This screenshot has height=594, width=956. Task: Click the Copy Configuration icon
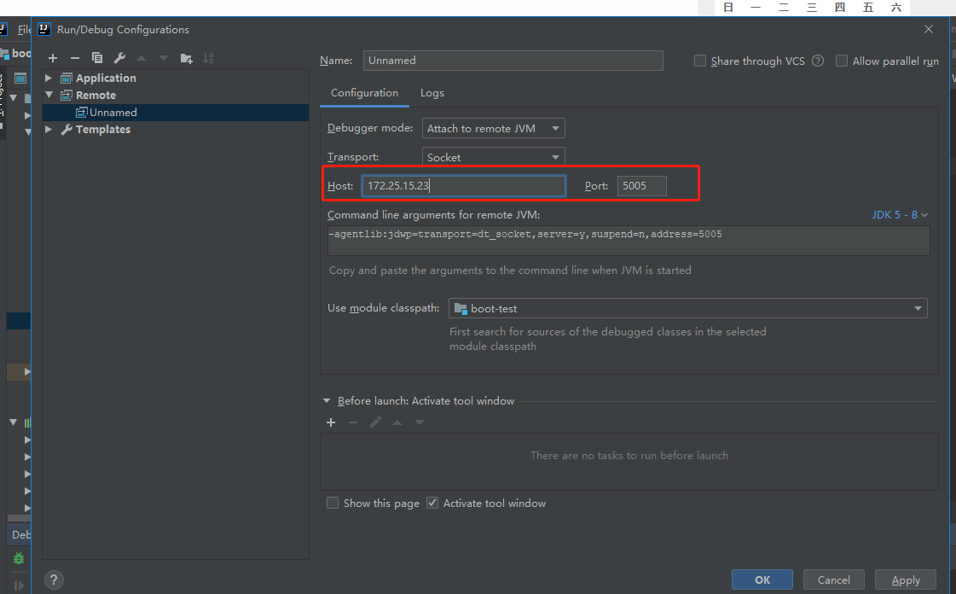pyautogui.click(x=97, y=58)
